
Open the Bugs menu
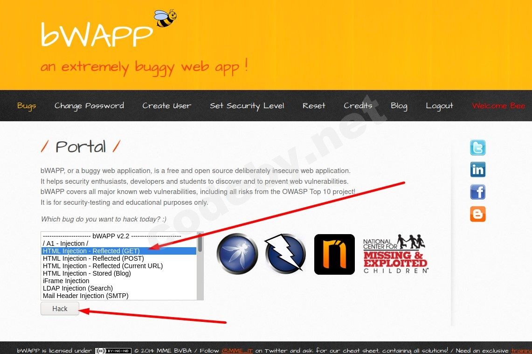[27, 105]
